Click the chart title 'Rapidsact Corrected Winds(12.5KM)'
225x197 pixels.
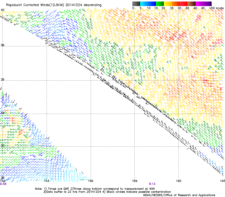[x=35, y=5]
